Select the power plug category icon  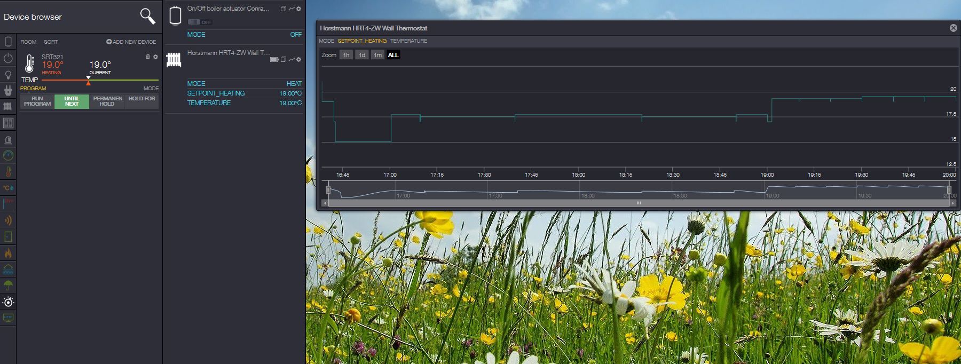[8, 91]
